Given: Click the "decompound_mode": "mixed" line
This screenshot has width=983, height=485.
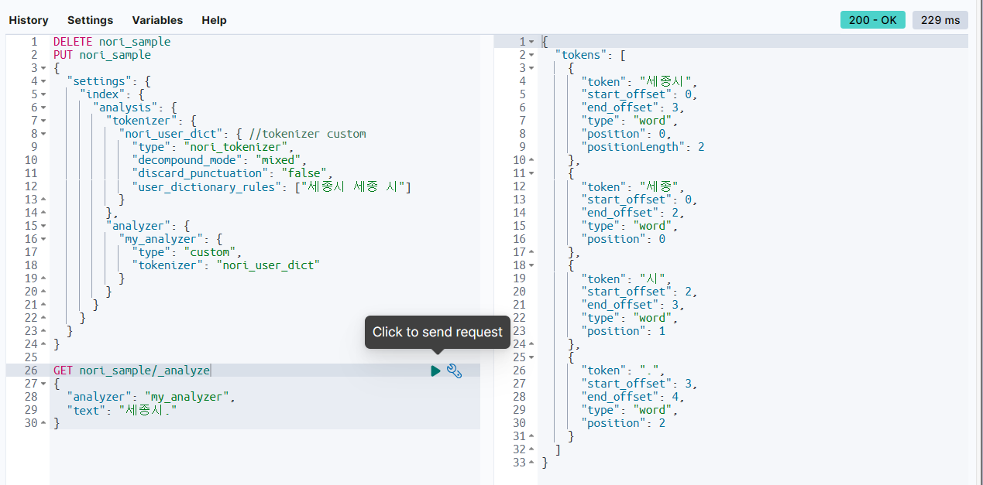Looking at the screenshot, I should click(219, 160).
